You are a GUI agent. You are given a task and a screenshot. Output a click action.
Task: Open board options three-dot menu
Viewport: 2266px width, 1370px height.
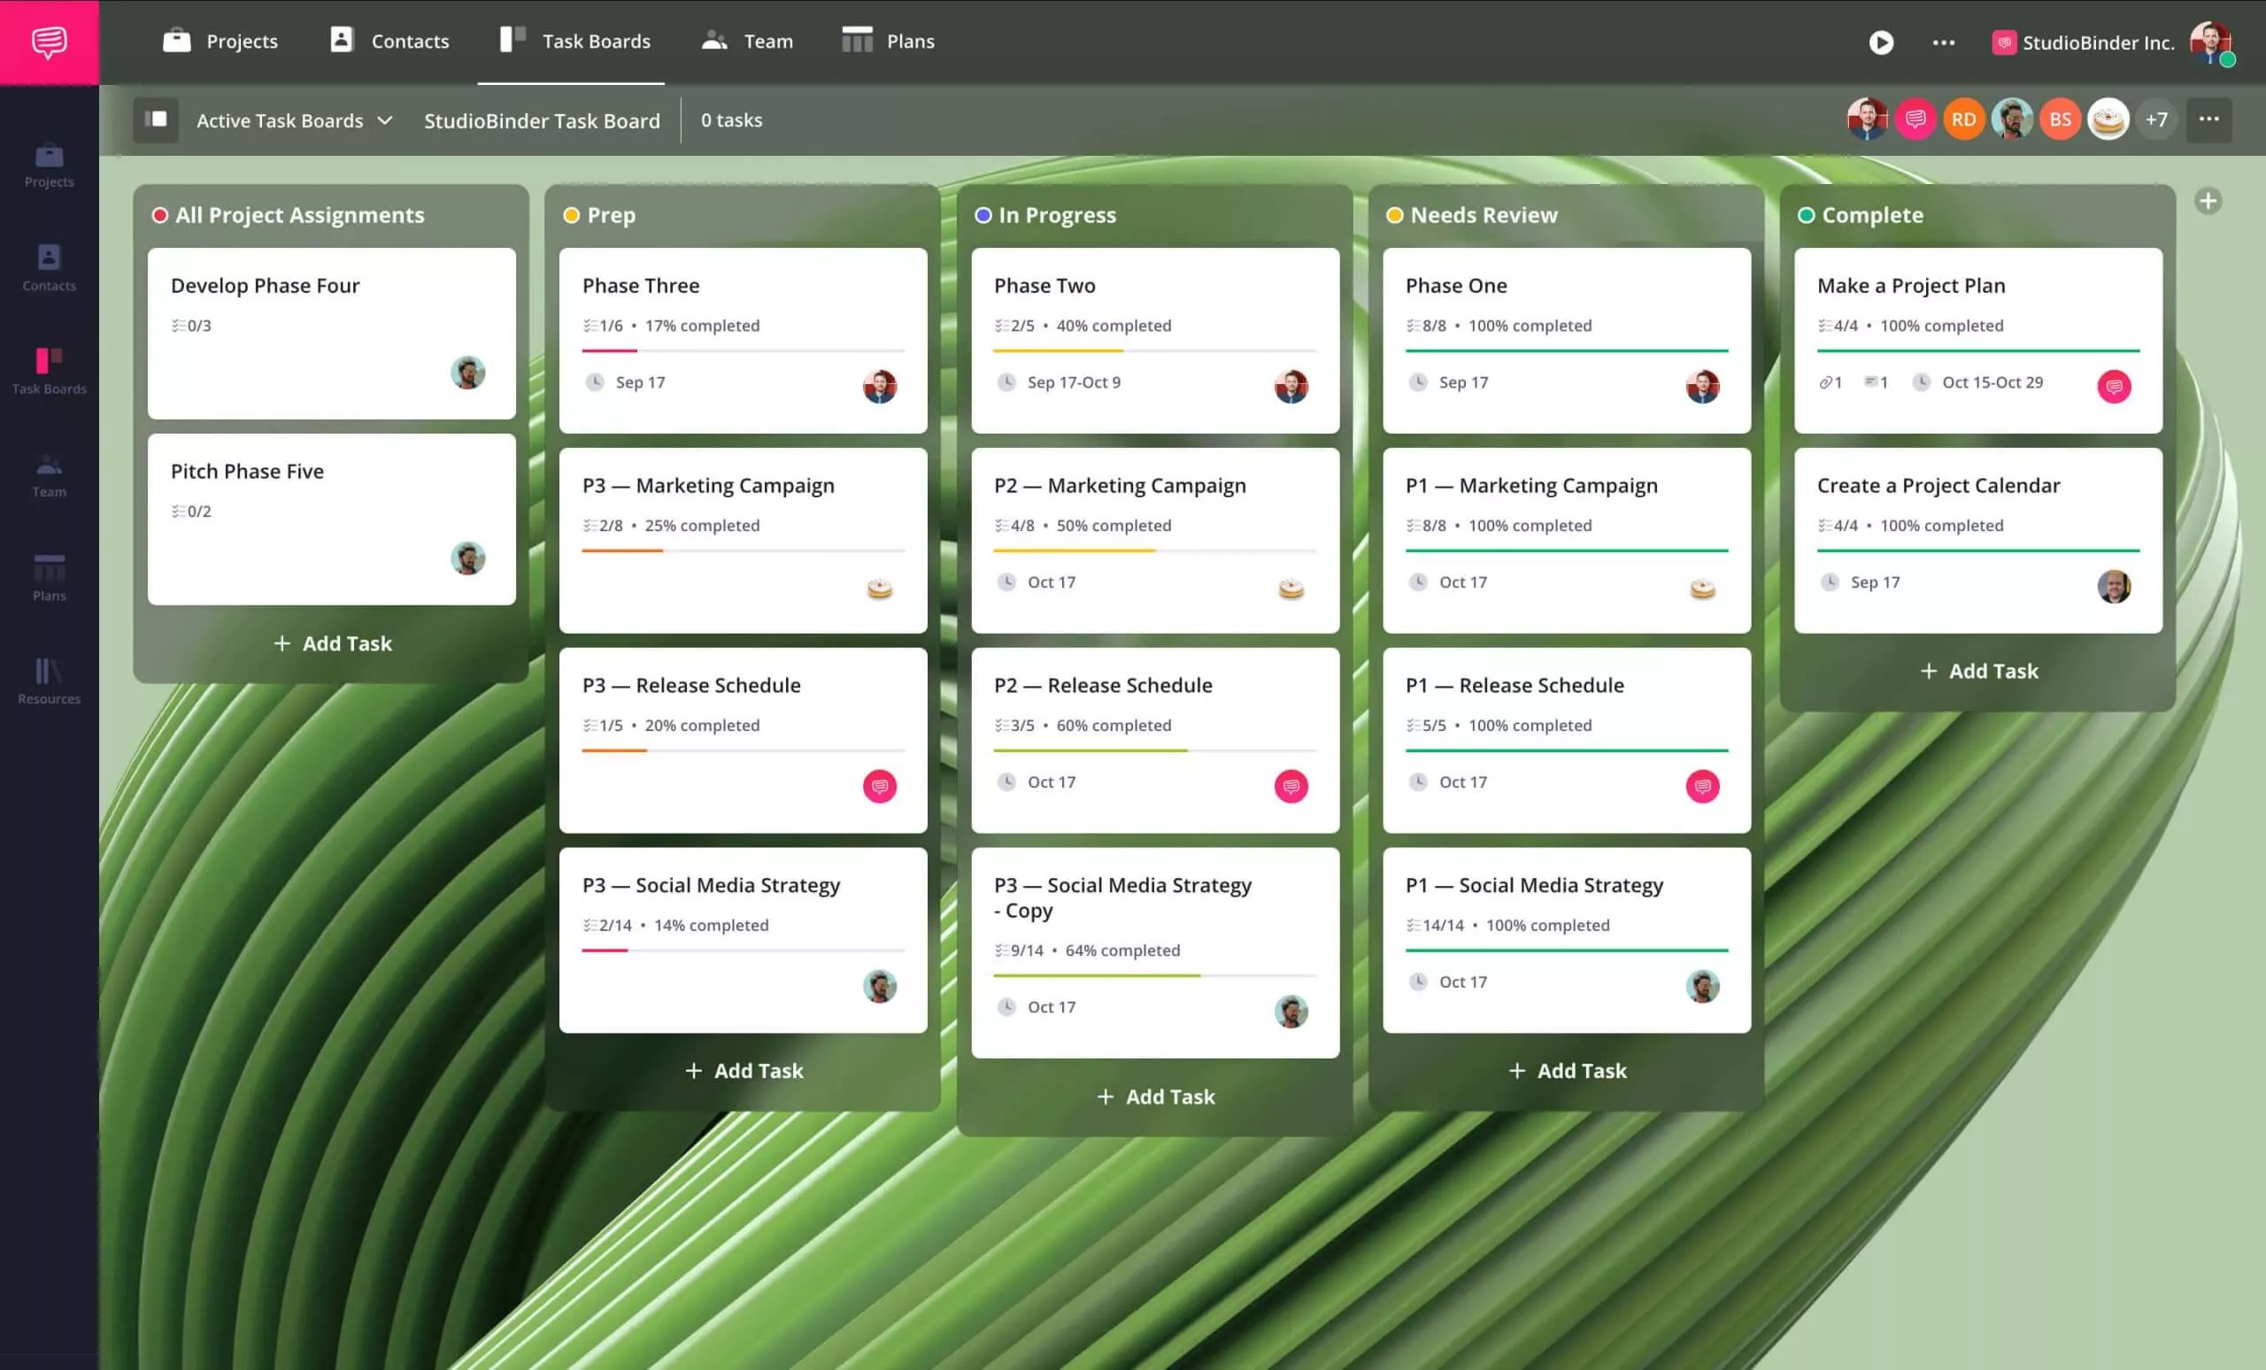[x=2208, y=119]
